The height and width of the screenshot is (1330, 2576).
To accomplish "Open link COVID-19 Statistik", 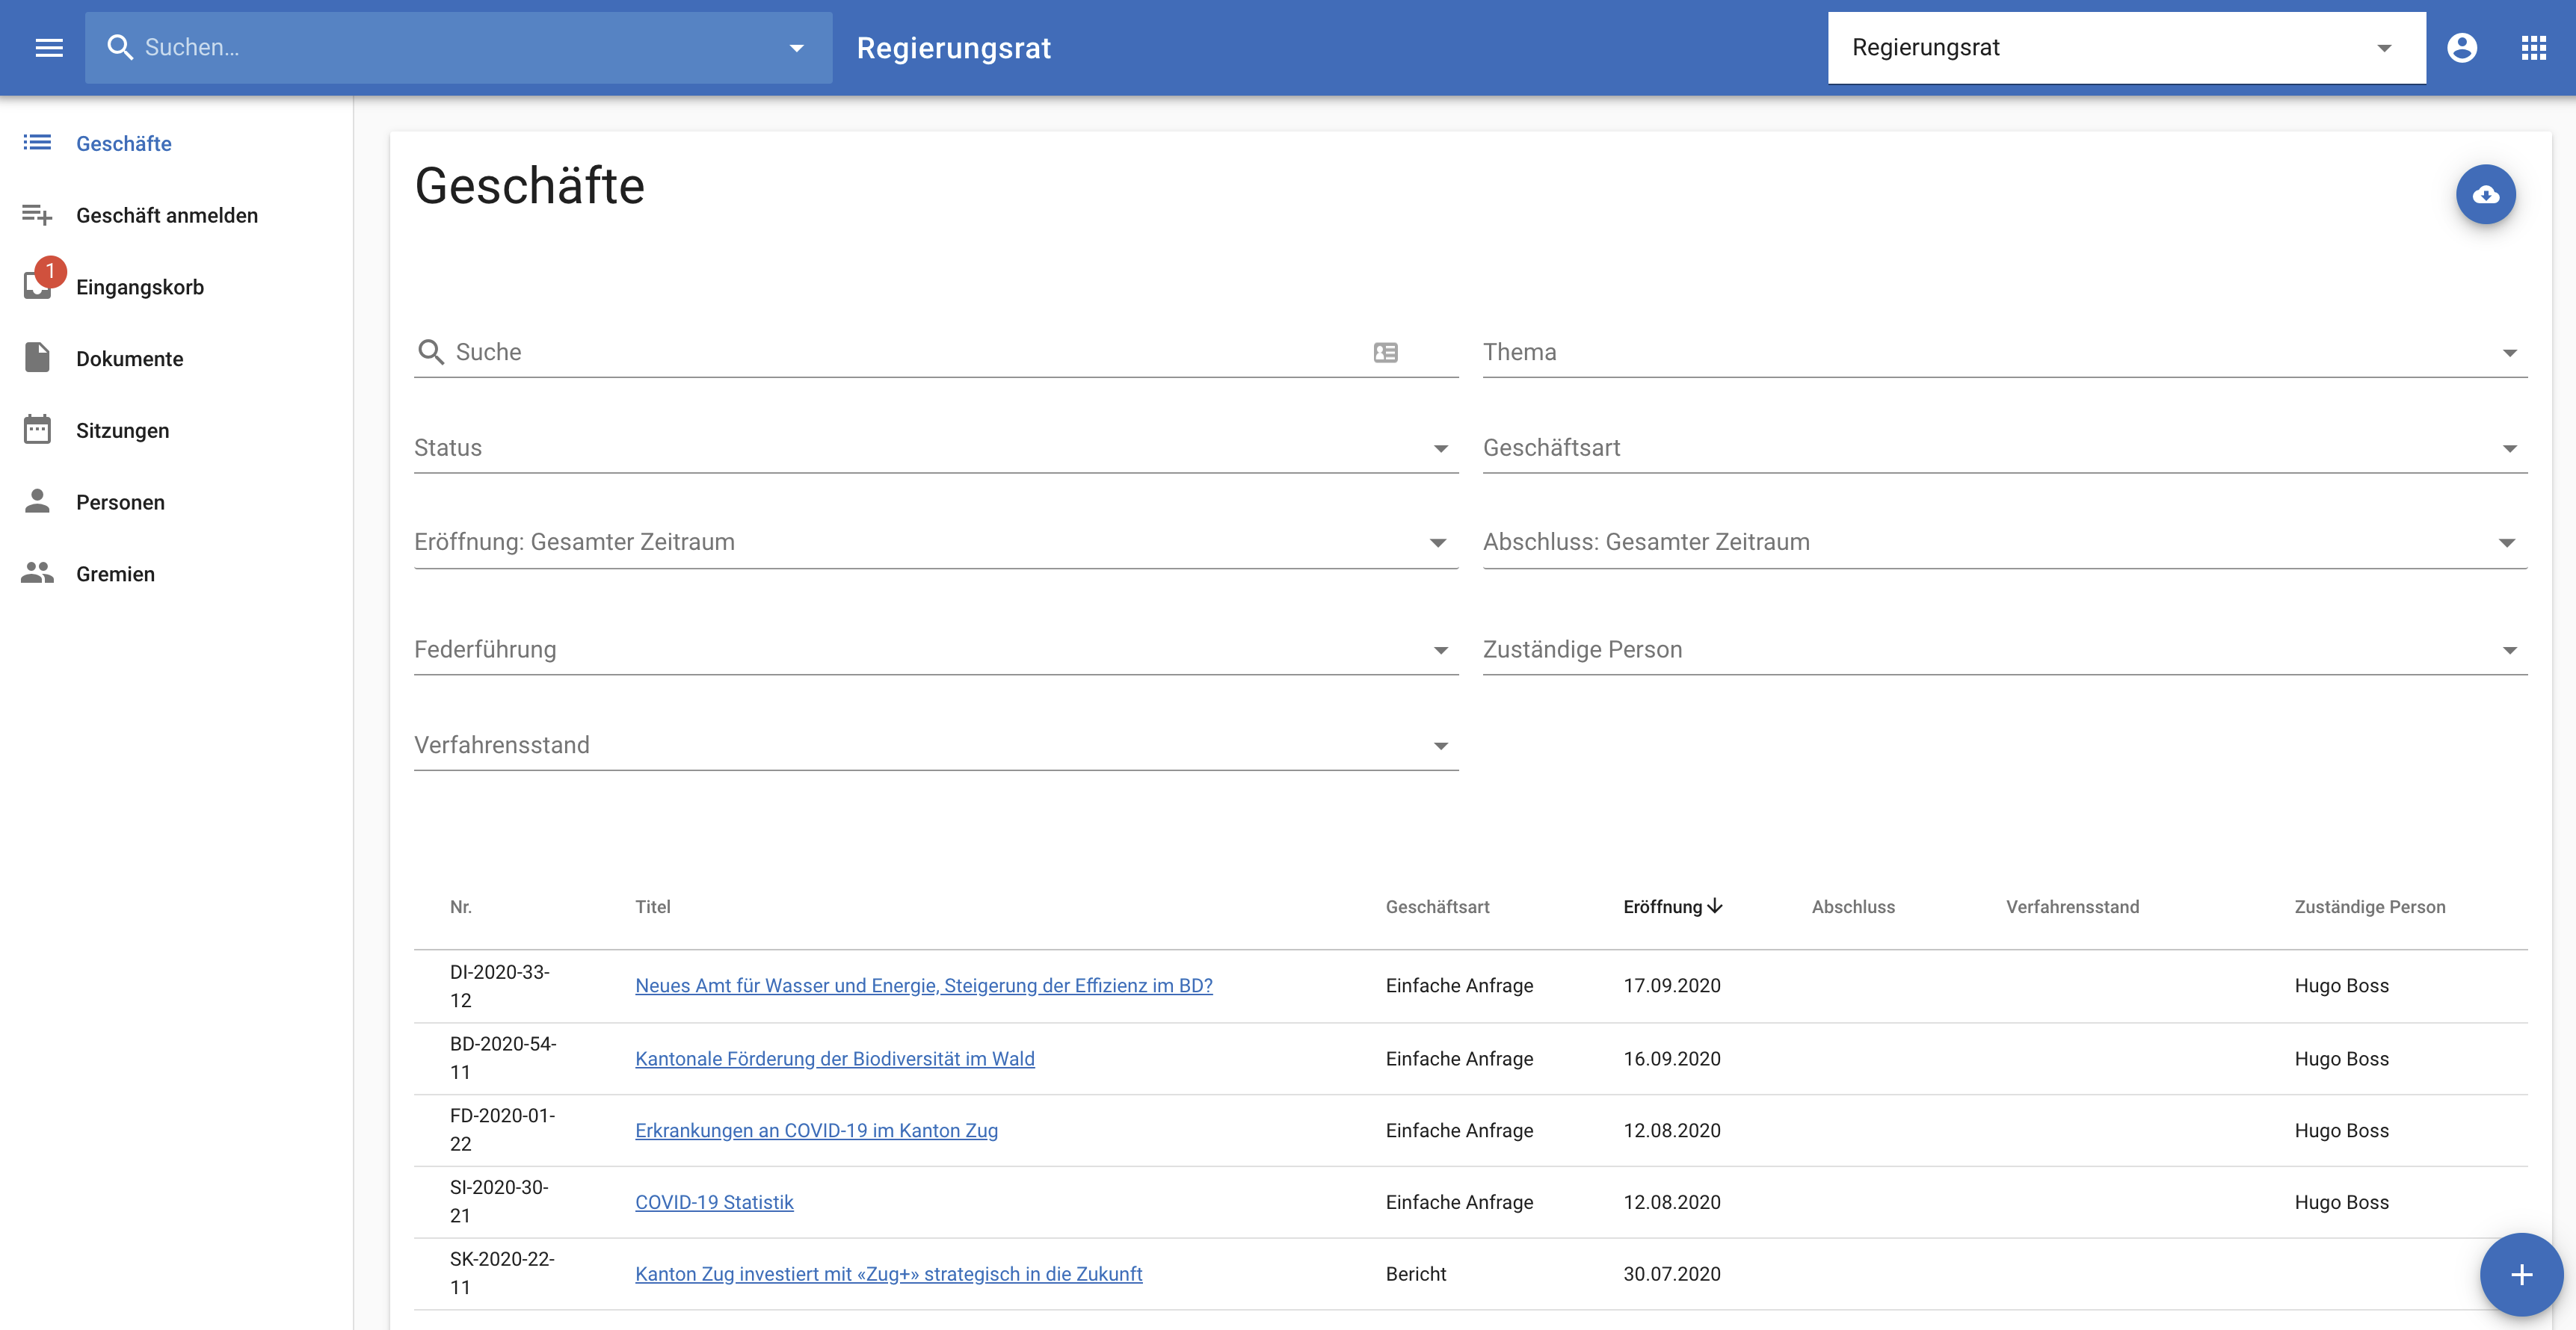I will click(714, 1202).
